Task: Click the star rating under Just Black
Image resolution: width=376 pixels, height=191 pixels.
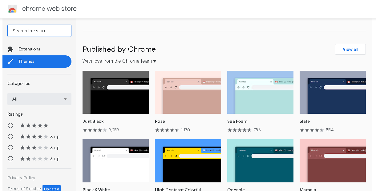Action: (95, 130)
